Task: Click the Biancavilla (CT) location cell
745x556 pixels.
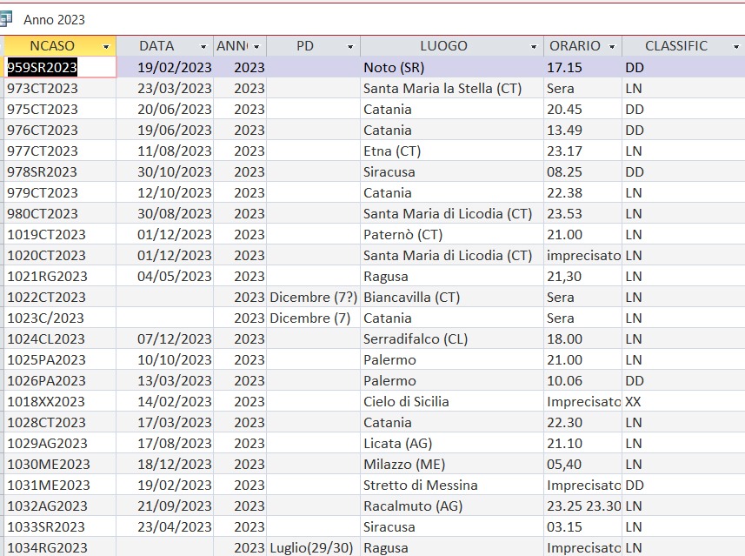Action: pos(452,298)
